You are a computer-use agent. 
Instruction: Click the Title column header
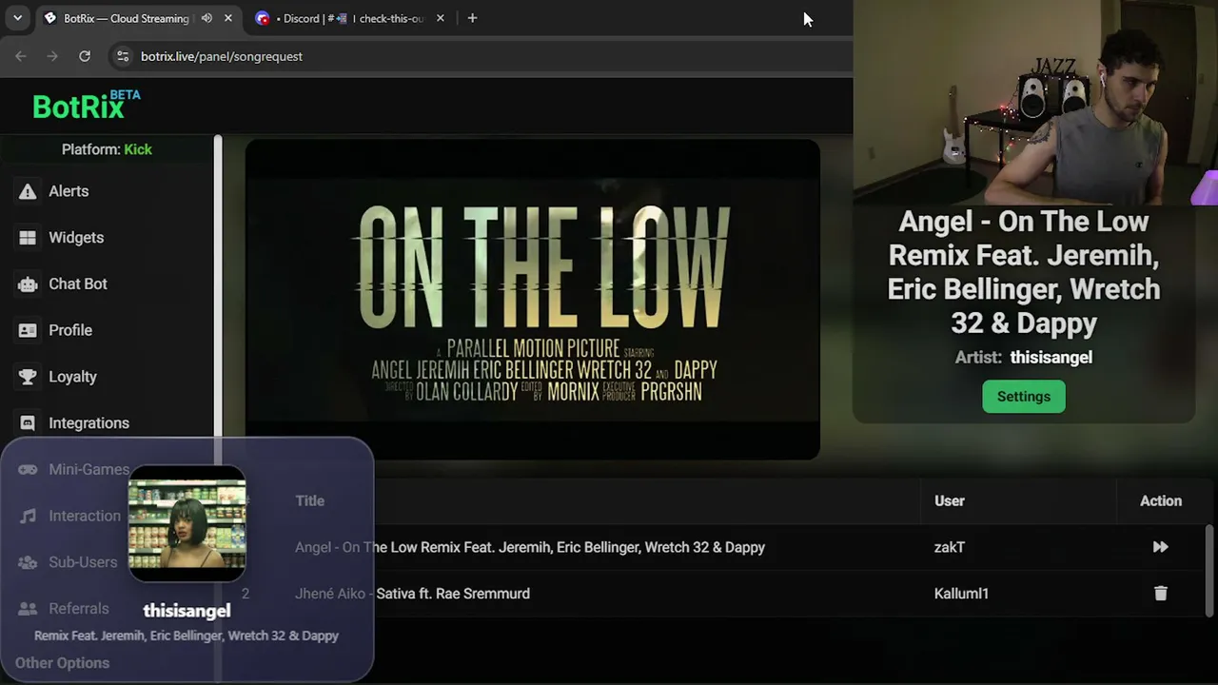click(x=309, y=501)
